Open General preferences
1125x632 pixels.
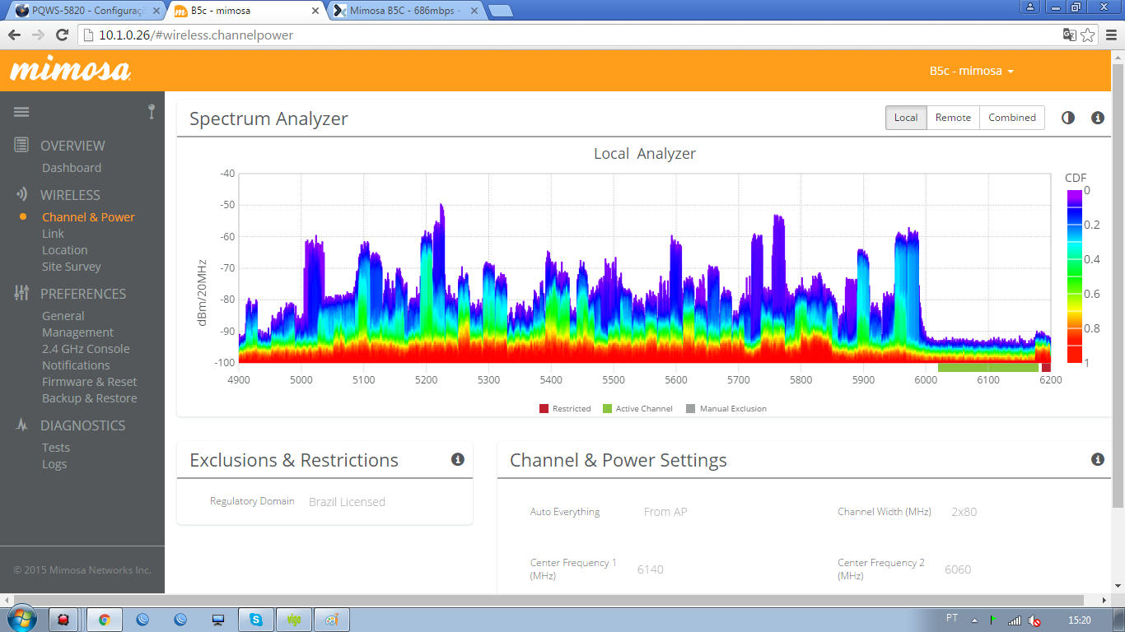63,316
